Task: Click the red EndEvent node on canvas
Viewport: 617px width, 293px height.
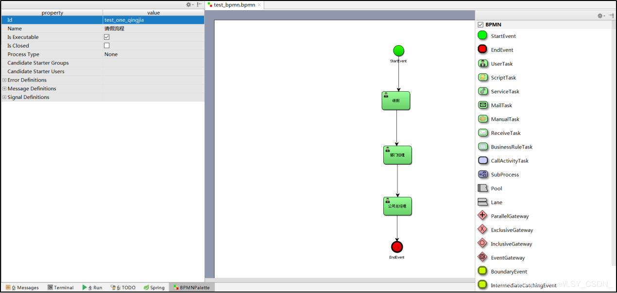Action: point(397,247)
